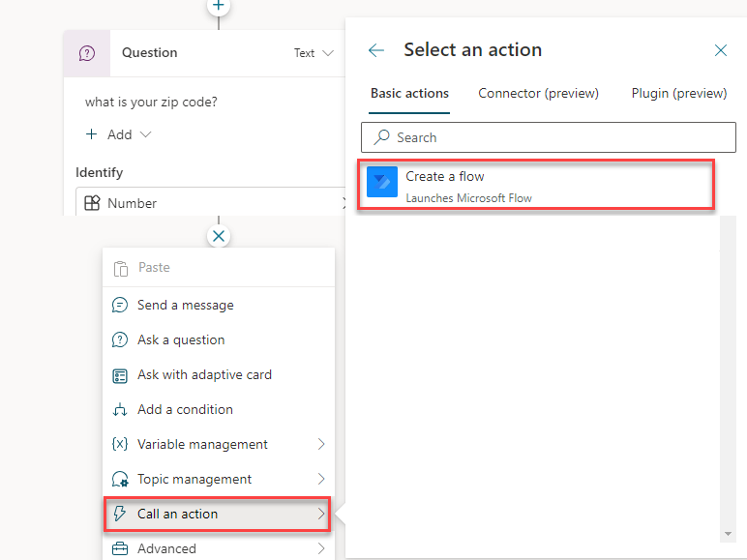Click the Send a message bubble icon

point(120,305)
